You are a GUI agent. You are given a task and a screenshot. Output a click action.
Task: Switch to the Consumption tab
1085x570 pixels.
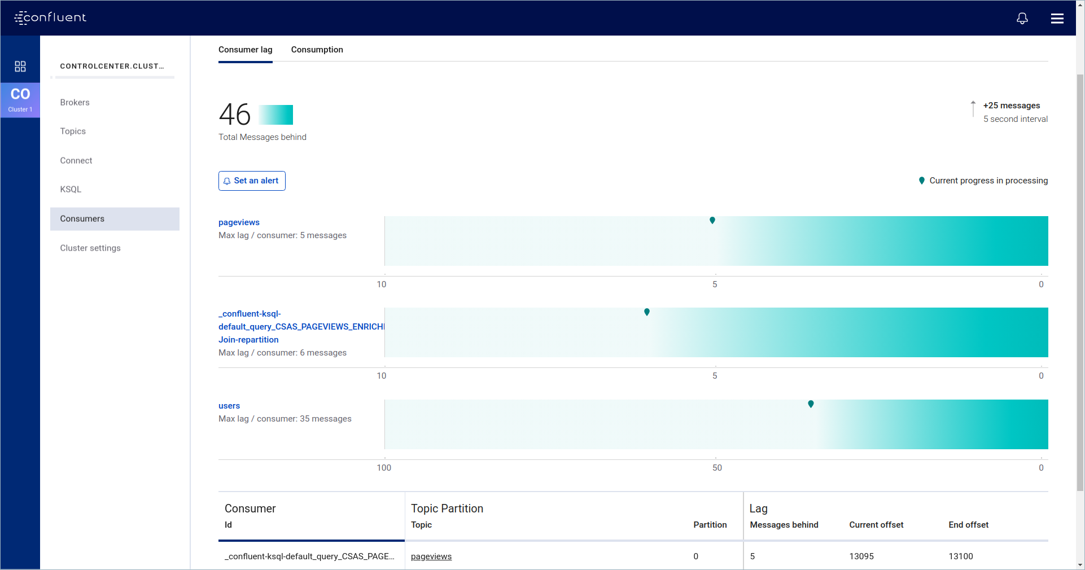[x=317, y=50]
